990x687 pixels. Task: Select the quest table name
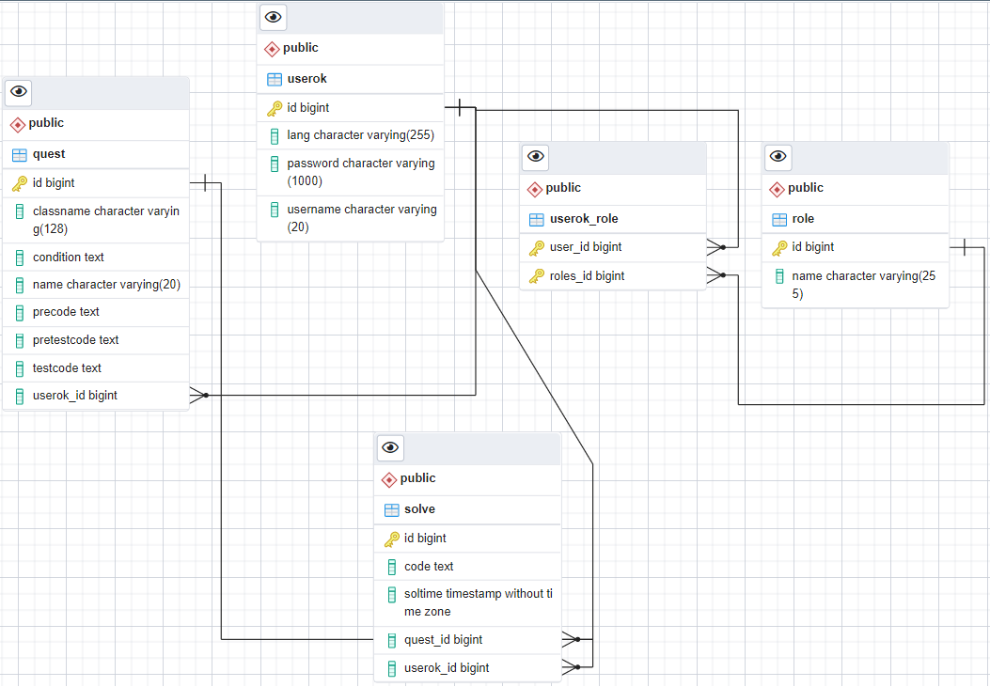(49, 154)
